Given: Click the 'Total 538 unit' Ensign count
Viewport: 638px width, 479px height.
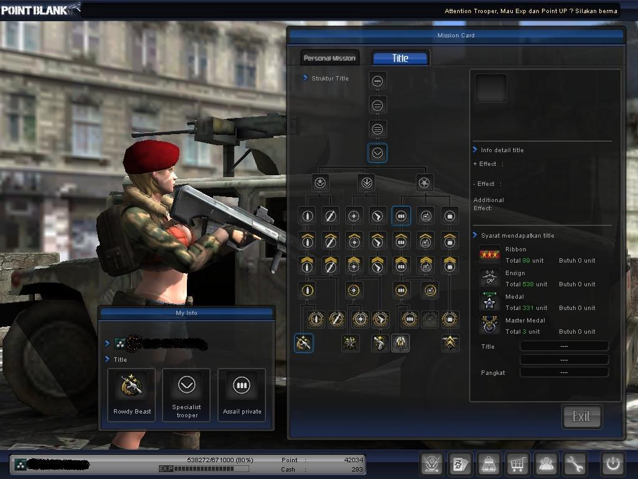Looking at the screenshot, I should [526, 284].
